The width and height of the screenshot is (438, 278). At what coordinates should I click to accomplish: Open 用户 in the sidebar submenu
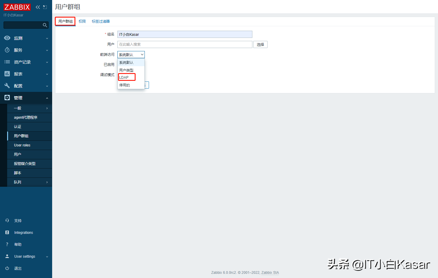tap(30, 155)
